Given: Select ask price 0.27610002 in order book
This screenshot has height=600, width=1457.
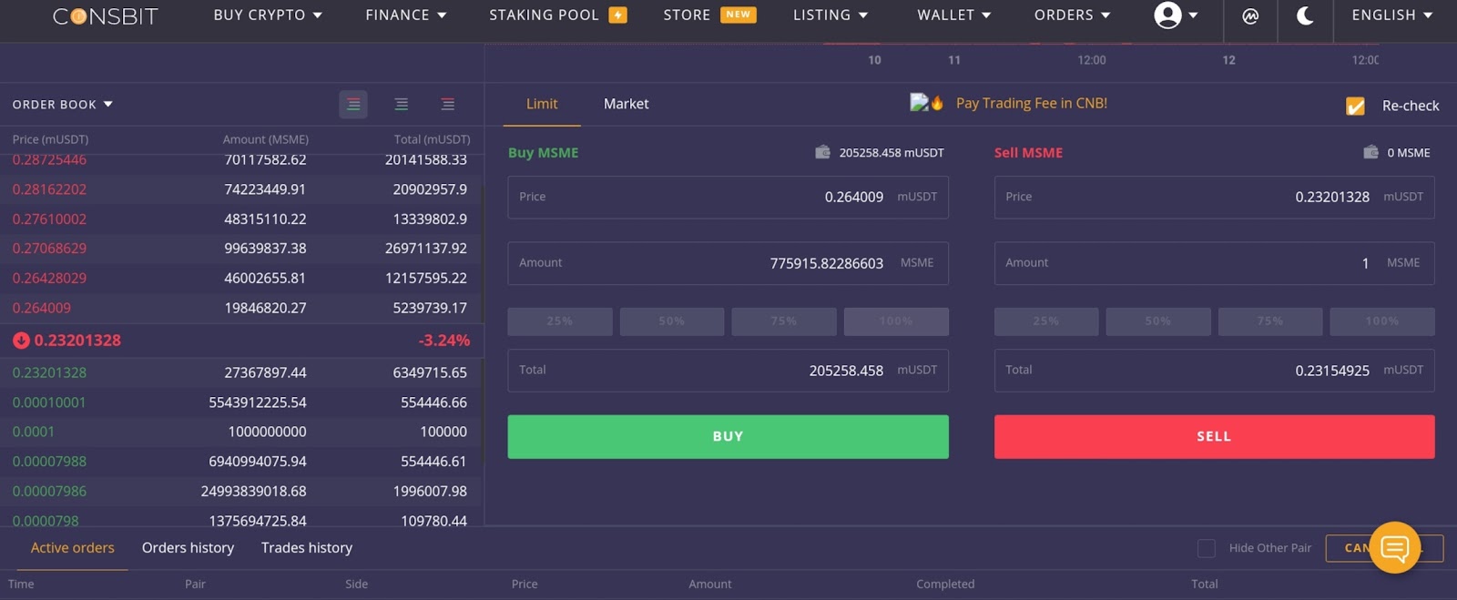Looking at the screenshot, I should coord(49,219).
